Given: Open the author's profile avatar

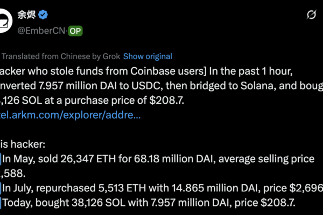Looking at the screenshot, I should pyautogui.click(x=4, y=21).
